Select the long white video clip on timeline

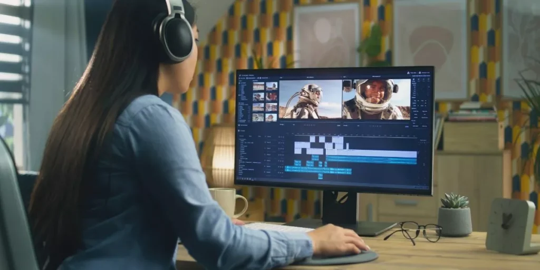pos(371,153)
